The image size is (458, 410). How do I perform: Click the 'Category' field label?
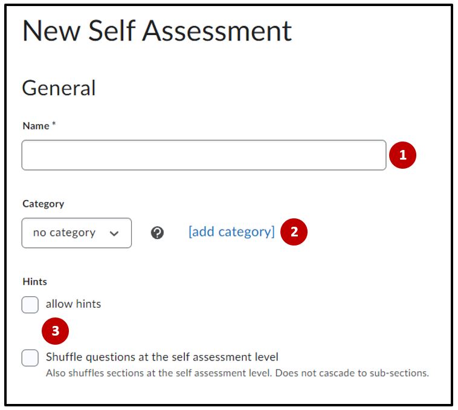pyautogui.click(x=43, y=204)
